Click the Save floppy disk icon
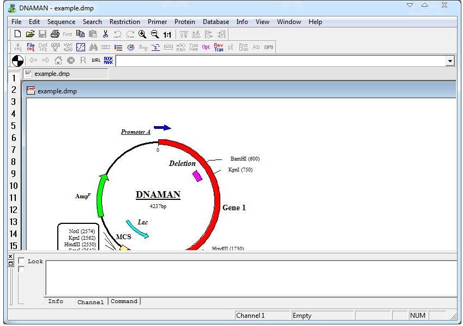 pyautogui.click(x=43, y=34)
